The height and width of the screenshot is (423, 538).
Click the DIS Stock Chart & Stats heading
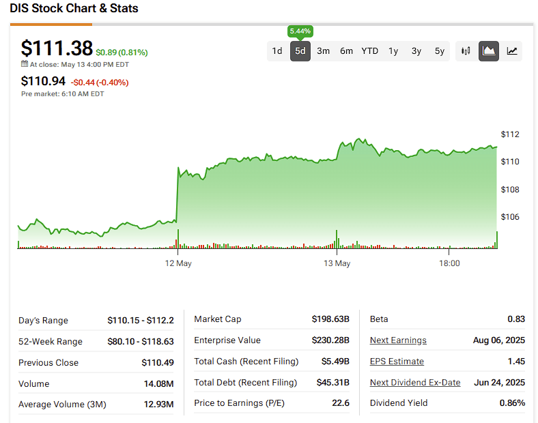(x=74, y=8)
